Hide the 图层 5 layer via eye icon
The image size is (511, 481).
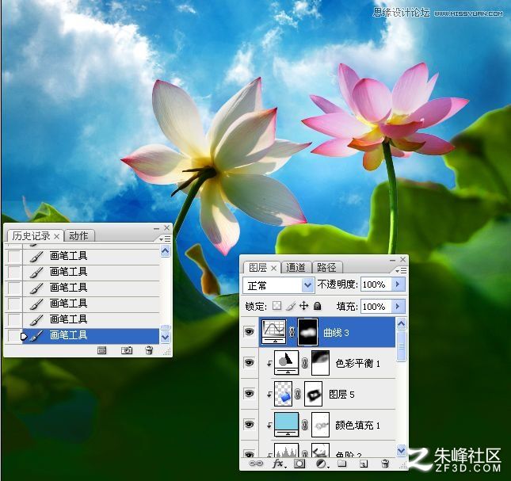coord(250,393)
